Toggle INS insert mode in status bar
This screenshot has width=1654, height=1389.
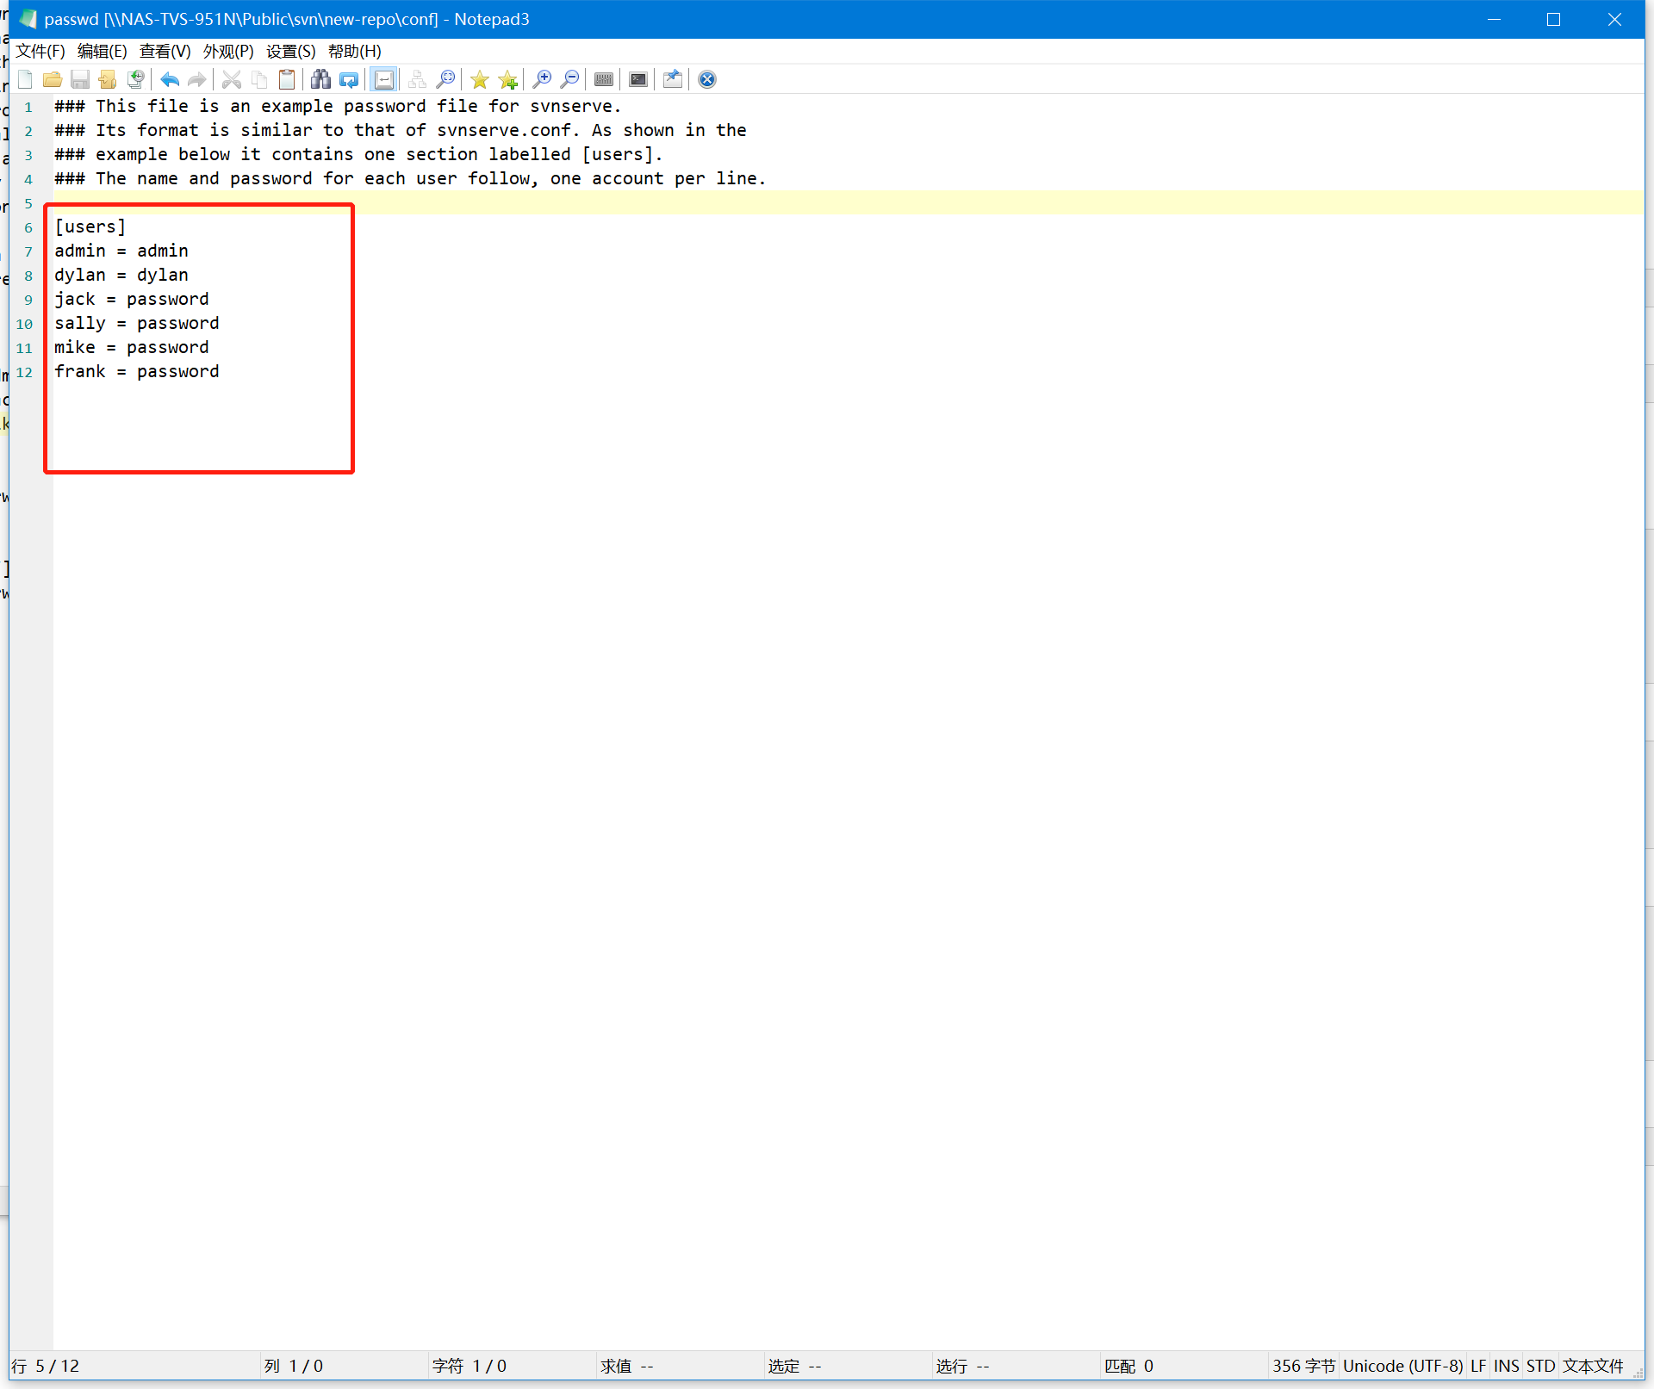[x=1506, y=1367]
